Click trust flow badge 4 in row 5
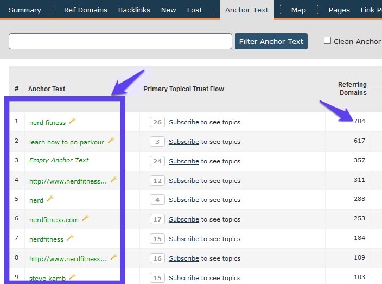Image resolution: width=382 pixels, height=284 pixels. [x=157, y=200]
